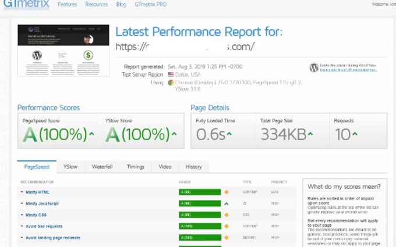The height and width of the screenshot is (247, 396).
Task: Open the Waterfall tab
Action: pos(102,167)
